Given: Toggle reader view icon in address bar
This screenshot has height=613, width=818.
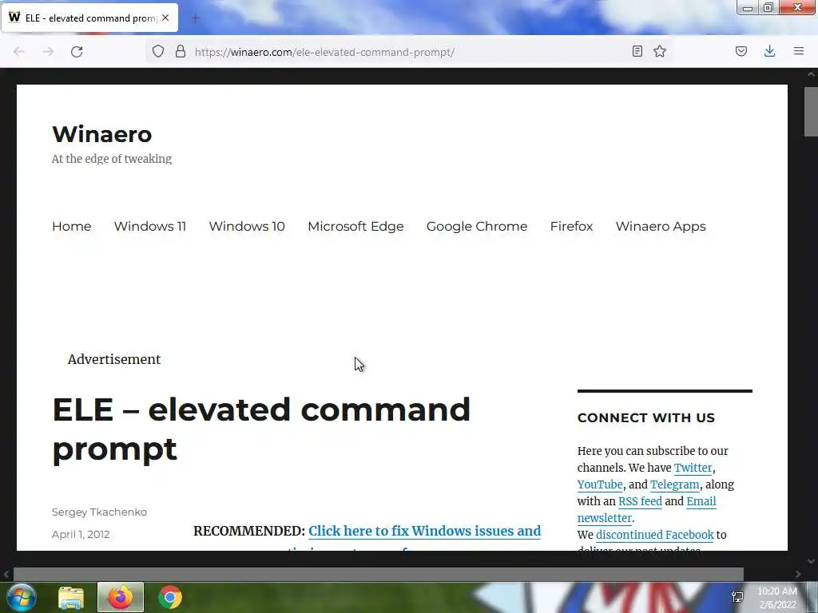Looking at the screenshot, I should click(x=637, y=51).
